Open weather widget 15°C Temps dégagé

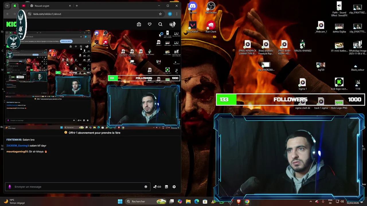pos(14,201)
